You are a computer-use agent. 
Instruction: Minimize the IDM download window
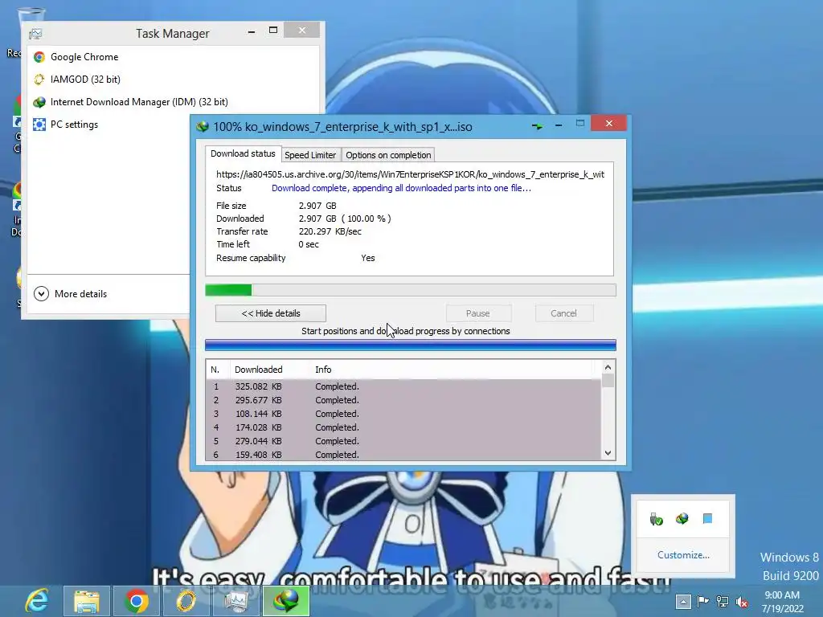559,125
